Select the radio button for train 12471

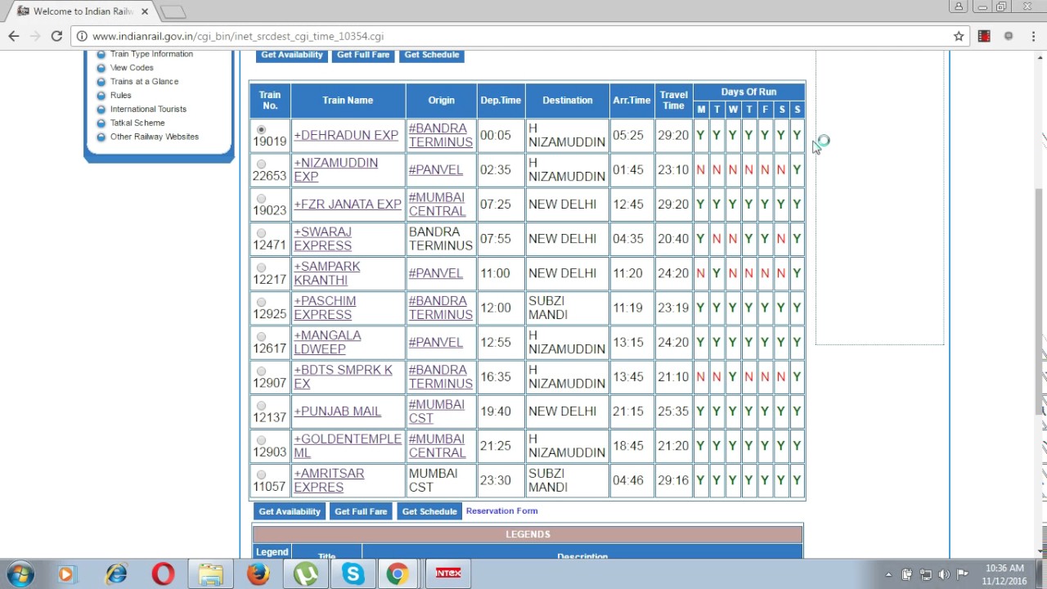261,233
